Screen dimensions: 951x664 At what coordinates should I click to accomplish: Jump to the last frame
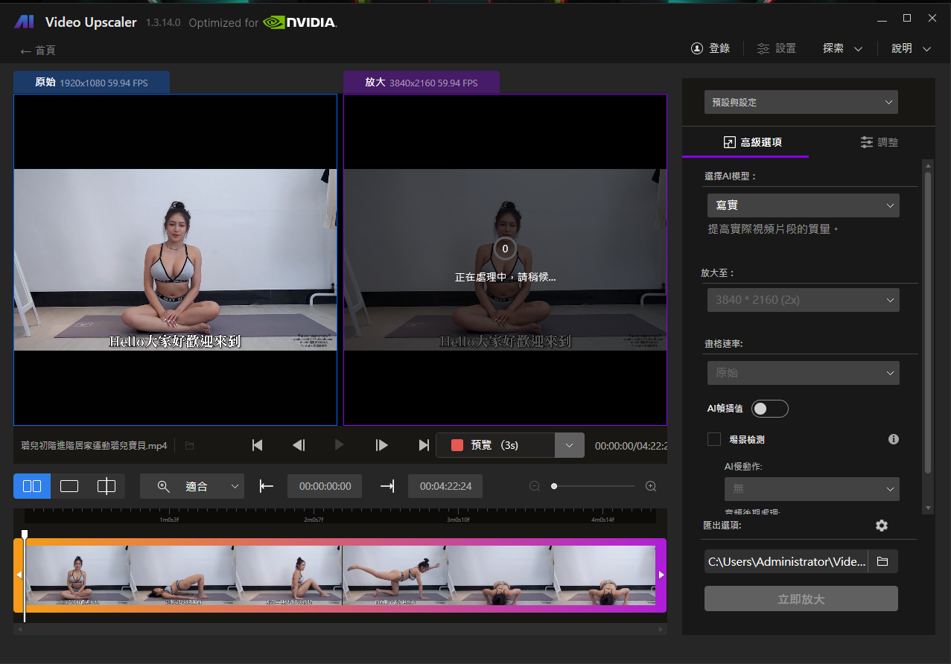tap(424, 445)
